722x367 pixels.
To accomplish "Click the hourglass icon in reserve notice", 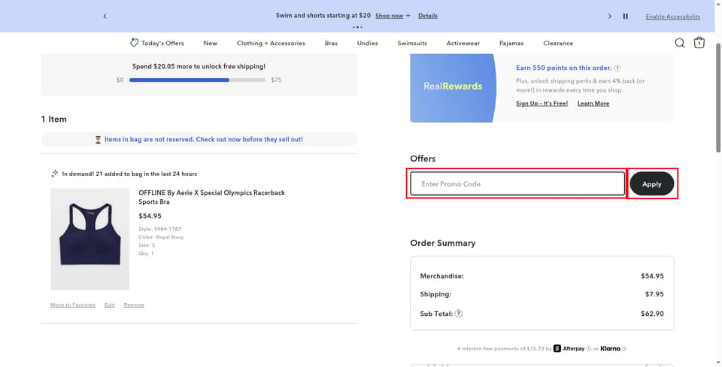I will pyautogui.click(x=98, y=140).
